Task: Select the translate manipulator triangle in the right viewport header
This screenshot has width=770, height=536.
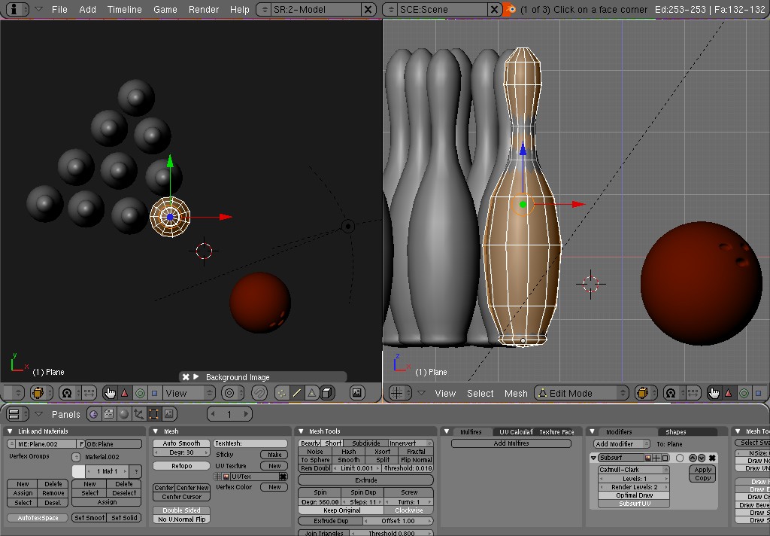Action: [728, 393]
